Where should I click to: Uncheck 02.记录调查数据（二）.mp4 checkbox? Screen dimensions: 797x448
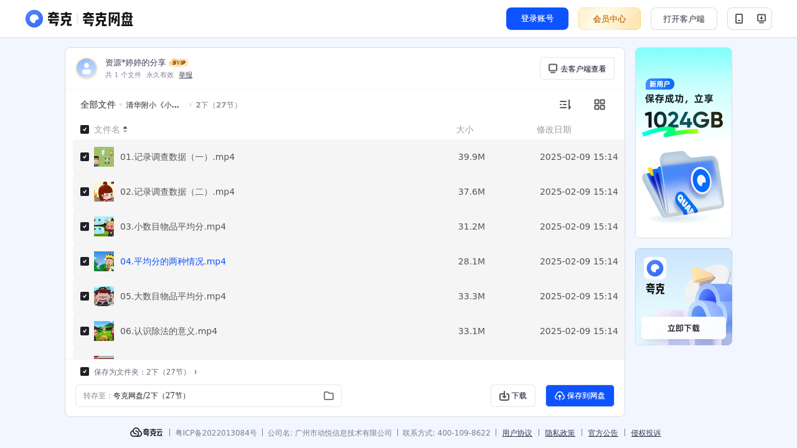tap(85, 192)
